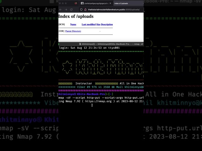Close the Llanfairpwllgwyngyll tab

coord(110,3)
